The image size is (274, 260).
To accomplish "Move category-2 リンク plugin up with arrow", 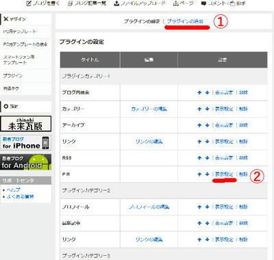I will coord(199,239).
